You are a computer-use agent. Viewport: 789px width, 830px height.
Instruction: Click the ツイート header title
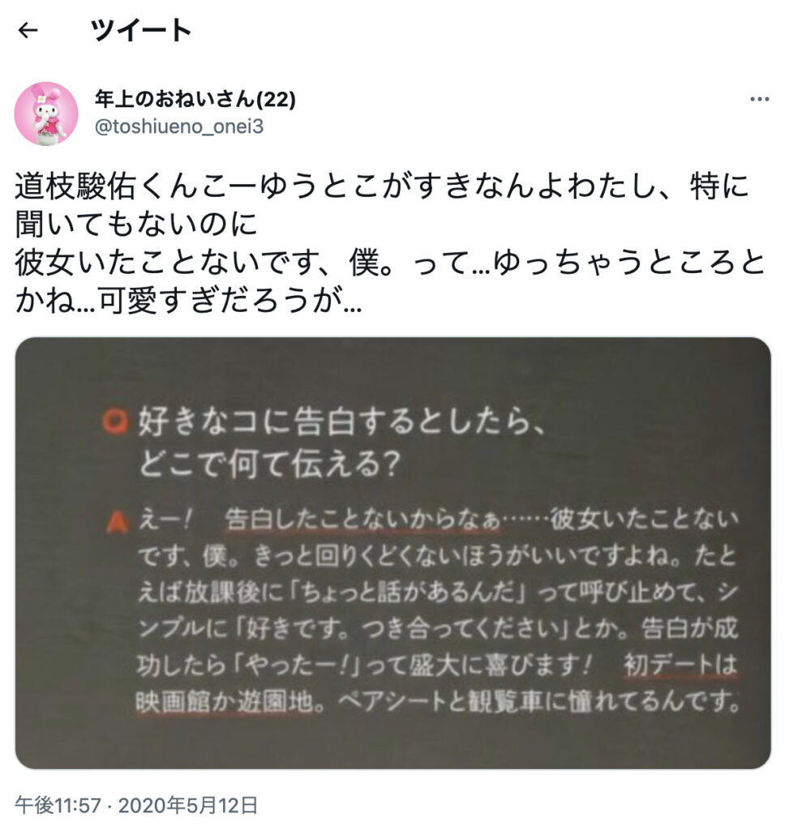tap(141, 30)
